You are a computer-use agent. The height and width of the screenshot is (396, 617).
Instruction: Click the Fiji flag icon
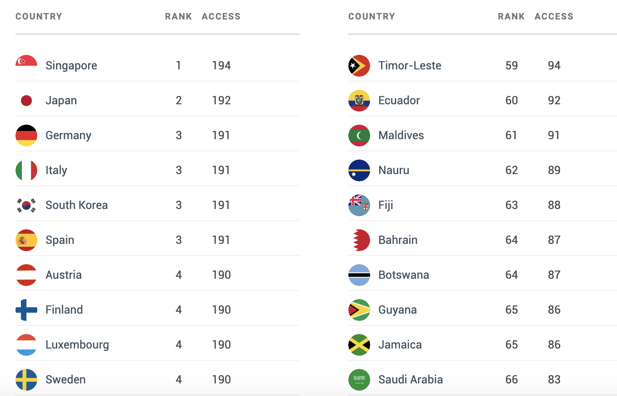pyautogui.click(x=359, y=205)
